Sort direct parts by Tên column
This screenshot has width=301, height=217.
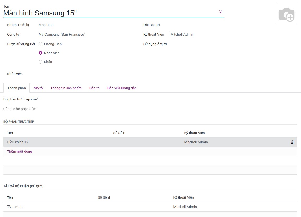coord(10,133)
